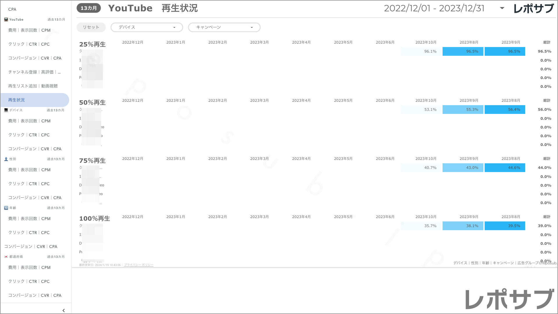Click the YouTube section icon in sidebar
Image resolution: width=558 pixels, height=314 pixels.
[x=6, y=19]
